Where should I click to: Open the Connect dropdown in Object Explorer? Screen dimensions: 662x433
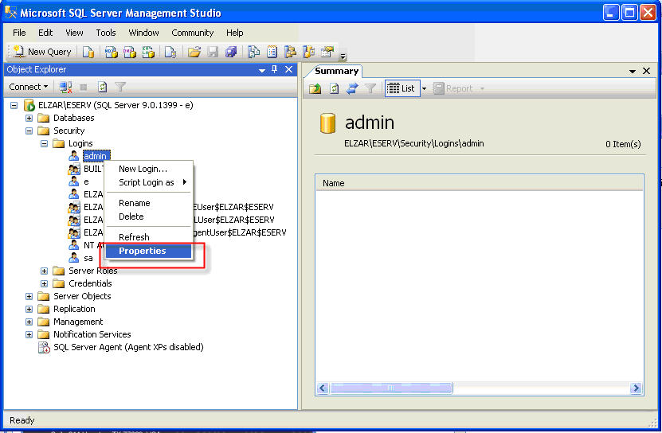tap(29, 87)
